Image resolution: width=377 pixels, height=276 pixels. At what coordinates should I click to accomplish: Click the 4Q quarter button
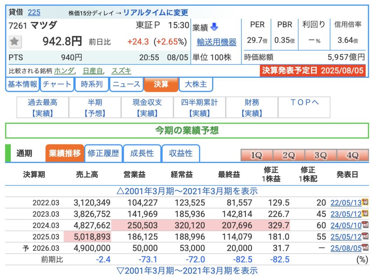pyautogui.click(x=352, y=155)
